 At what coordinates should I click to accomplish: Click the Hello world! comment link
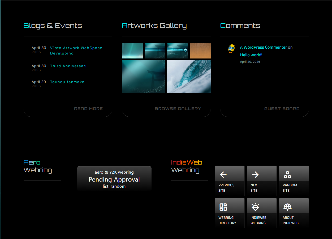(251, 55)
